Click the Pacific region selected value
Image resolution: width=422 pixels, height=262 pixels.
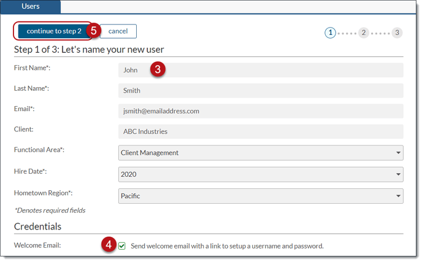pyautogui.click(x=131, y=196)
